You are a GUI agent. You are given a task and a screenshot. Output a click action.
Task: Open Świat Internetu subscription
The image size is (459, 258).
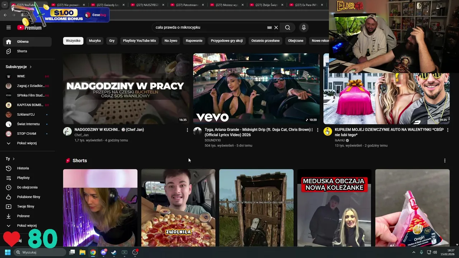coord(27,124)
